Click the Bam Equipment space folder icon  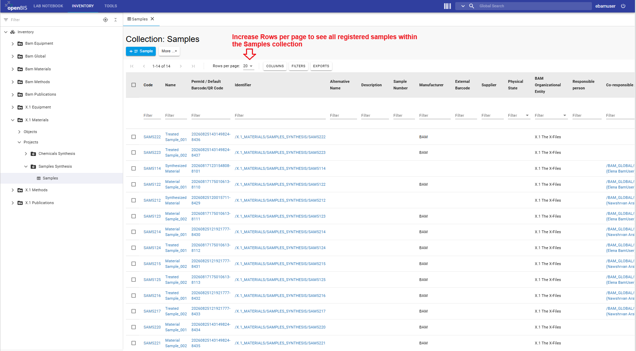tap(20, 44)
